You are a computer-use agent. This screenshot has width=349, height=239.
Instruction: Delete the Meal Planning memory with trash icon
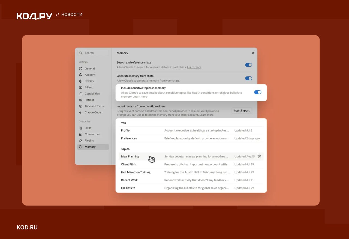259,156
